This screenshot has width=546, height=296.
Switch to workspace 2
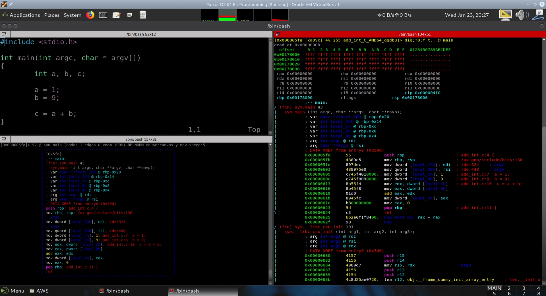[509, 288]
